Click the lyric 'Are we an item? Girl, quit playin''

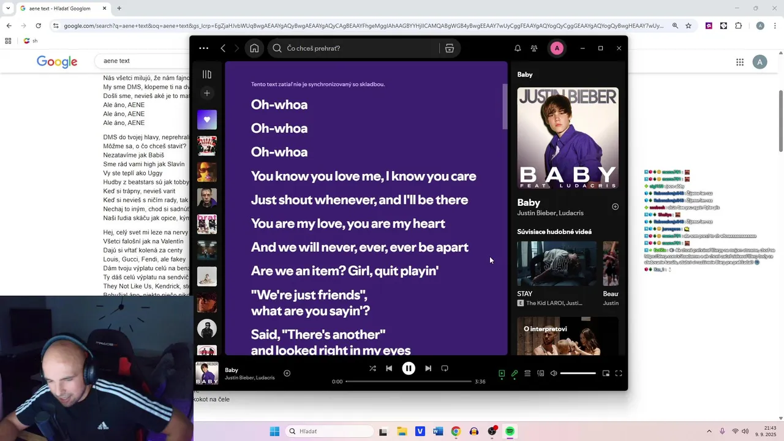coord(345,271)
